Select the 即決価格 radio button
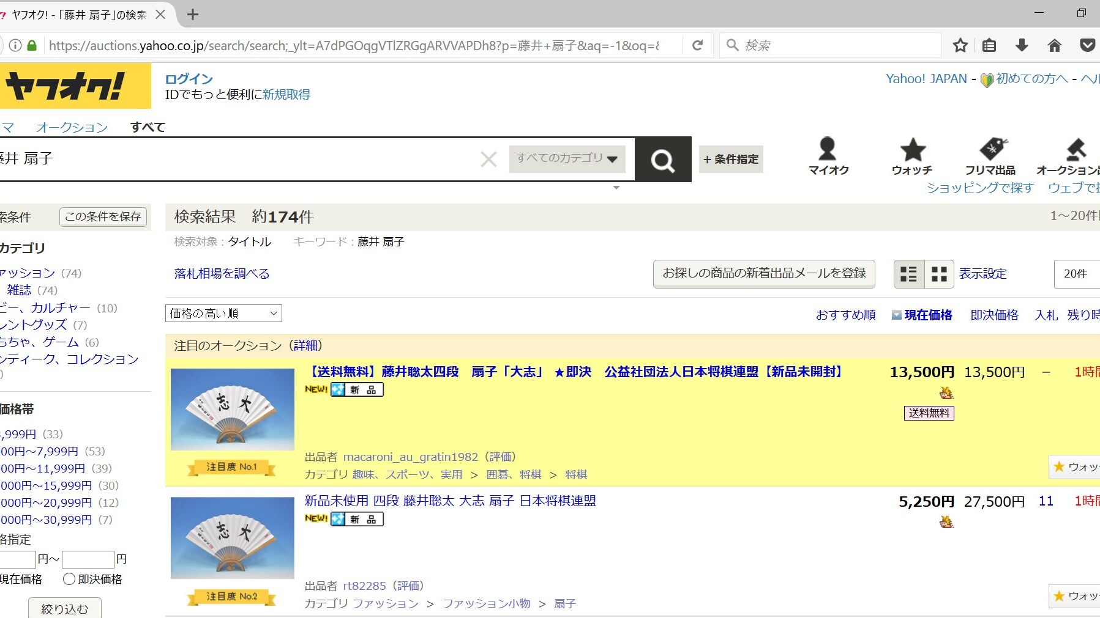Viewport: 1100px width, 618px height. (x=69, y=579)
